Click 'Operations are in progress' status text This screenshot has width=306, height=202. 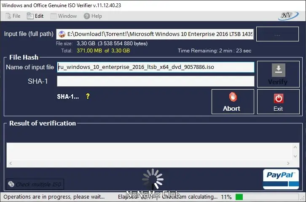pyautogui.click(x=54, y=197)
